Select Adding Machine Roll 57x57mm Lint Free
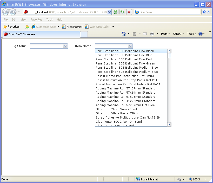213x183 pixels. point(131,105)
